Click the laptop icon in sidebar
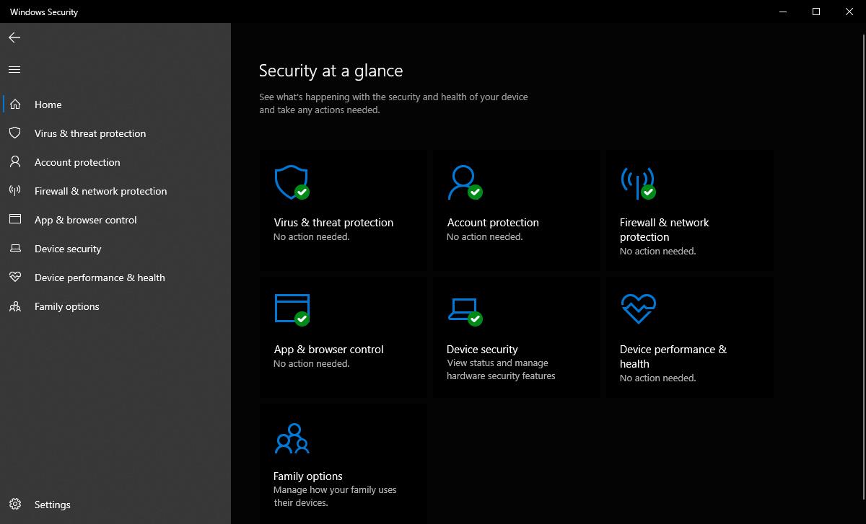Image resolution: width=866 pixels, height=524 pixels. (x=15, y=249)
